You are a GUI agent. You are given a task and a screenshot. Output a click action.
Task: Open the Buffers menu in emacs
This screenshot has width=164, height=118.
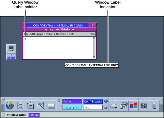[x=61, y=34]
